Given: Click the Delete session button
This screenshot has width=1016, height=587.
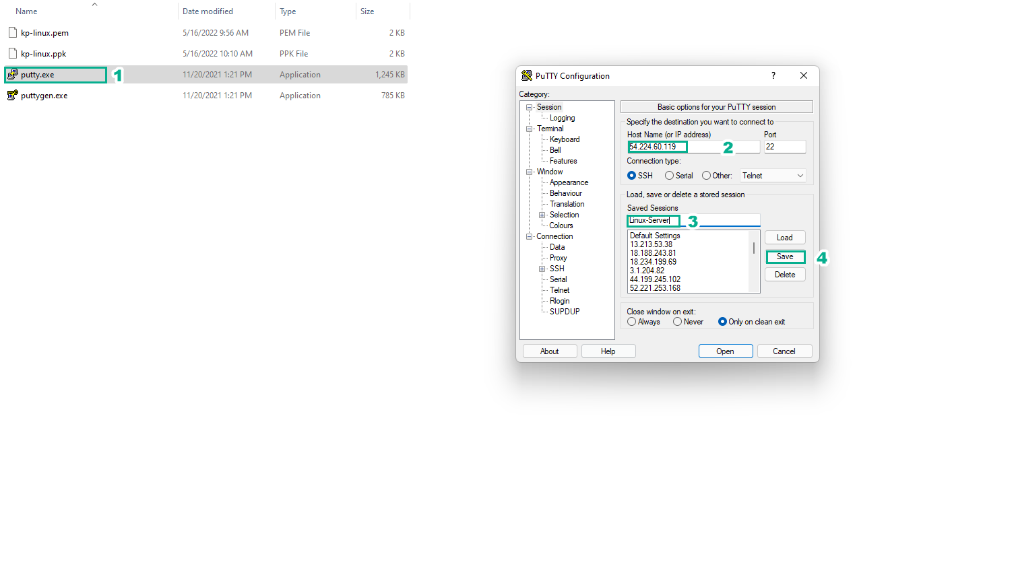Looking at the screenshot, I should click(x=785, y=275).
